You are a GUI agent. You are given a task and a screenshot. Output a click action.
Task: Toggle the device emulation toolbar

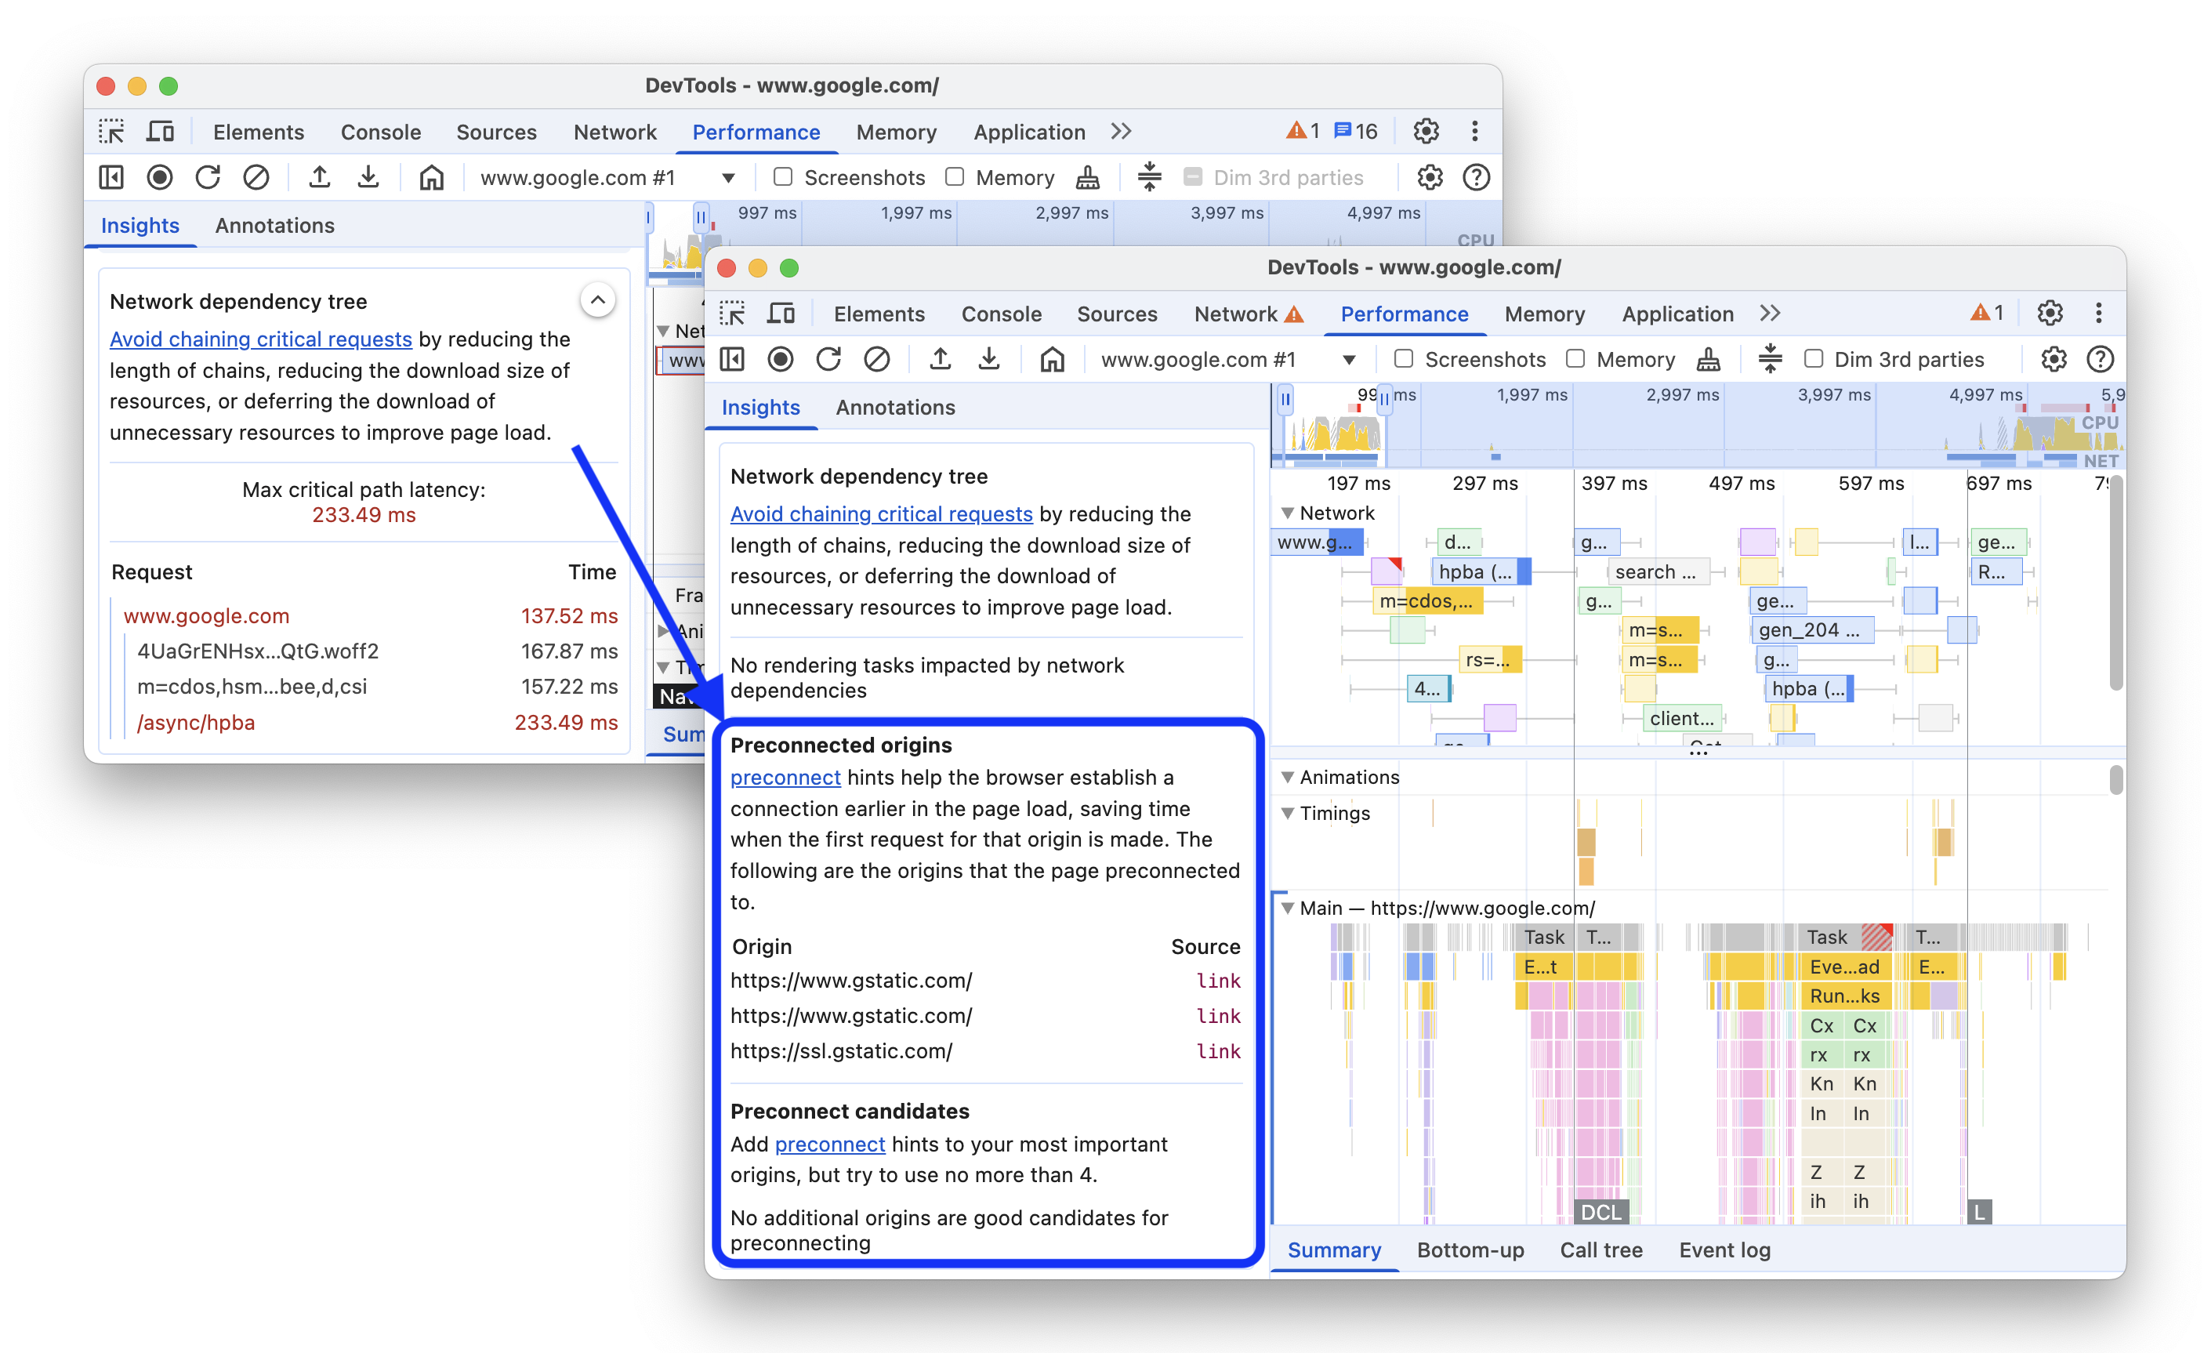pyautogui.click(x=781, y=314)
